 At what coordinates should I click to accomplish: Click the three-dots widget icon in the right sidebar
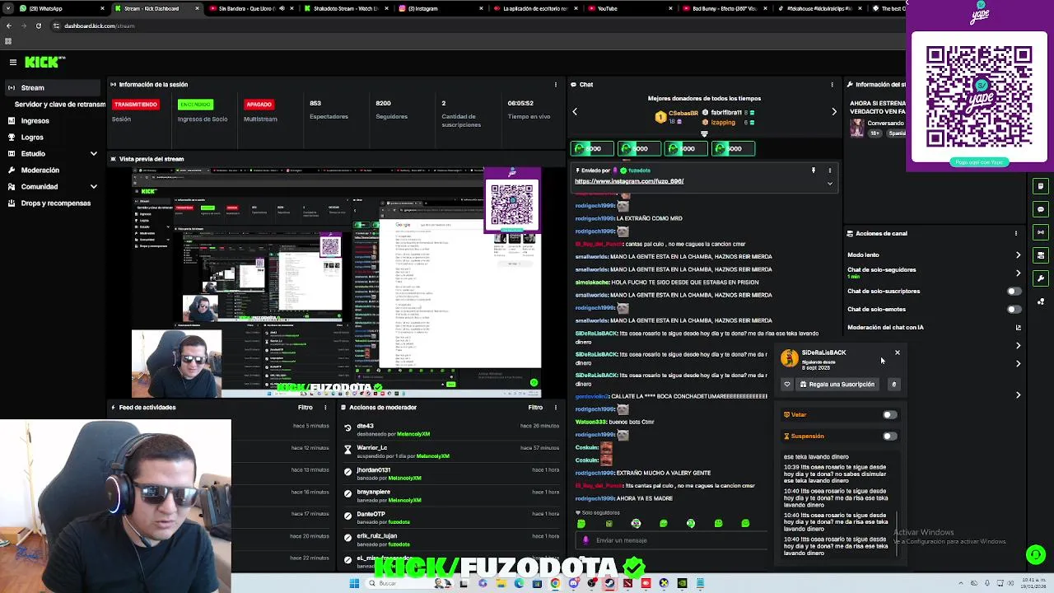click(1041, 301)
